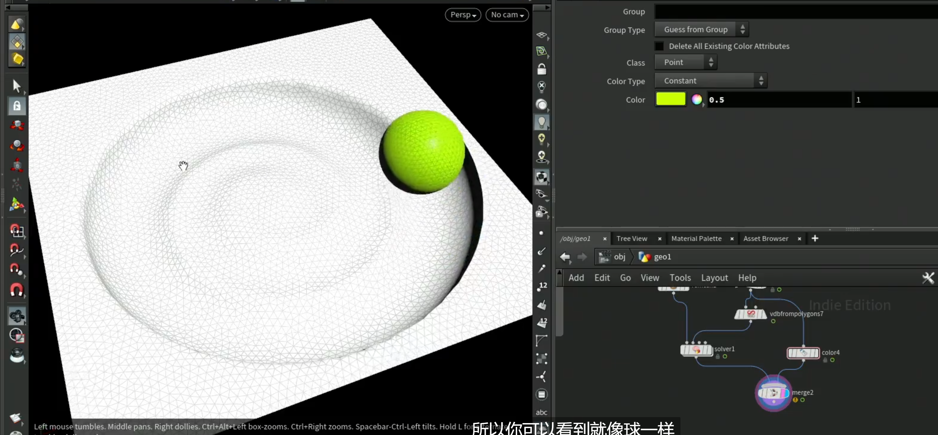Select high quality lighting with shadows
This screenshot has width=938, height=435.
541,157
